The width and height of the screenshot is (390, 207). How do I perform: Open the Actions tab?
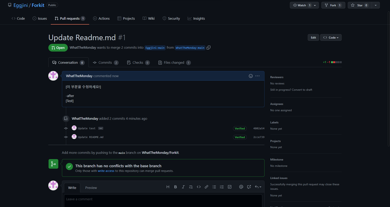(x=101, y=19)
